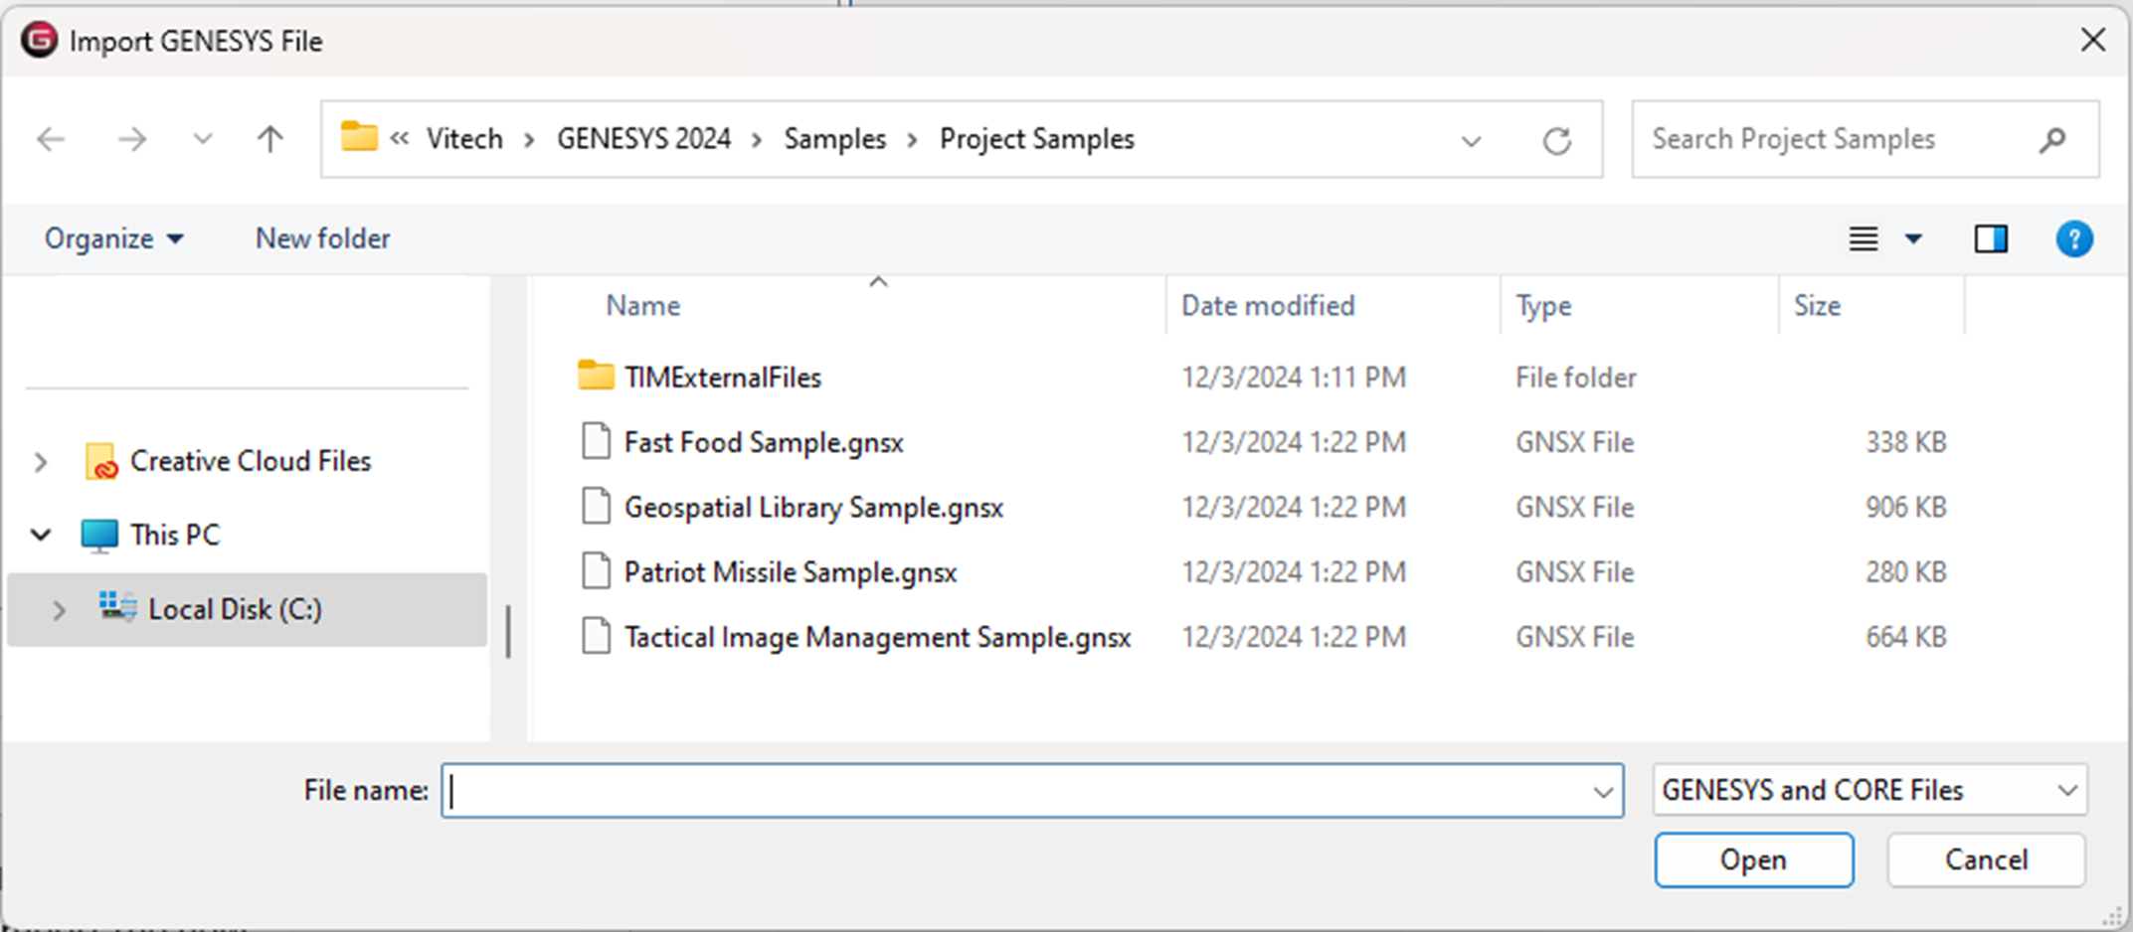Click the forward navigation arrow
The width and height of the screenshot is (2133, 932).
point(130,139)
